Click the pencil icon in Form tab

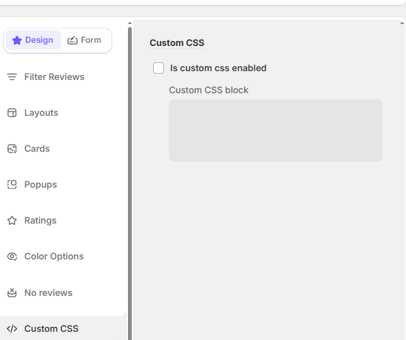coord(72,40)
